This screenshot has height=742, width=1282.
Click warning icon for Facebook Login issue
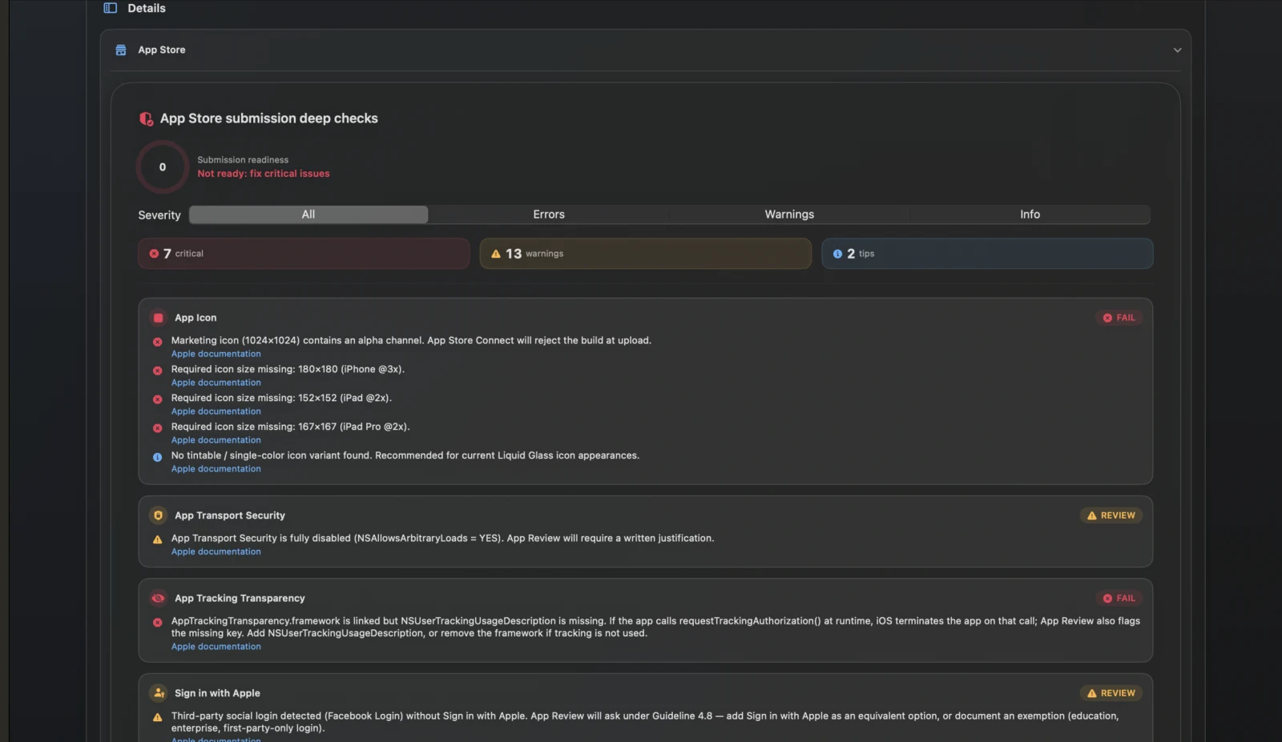click(158, 717)
